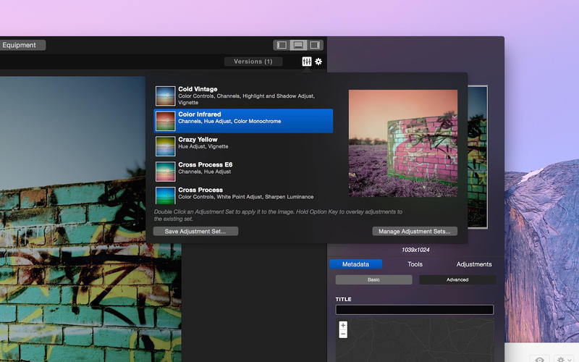
Task: Select Color Infrared adjustment set
Action: click(243, 121)
